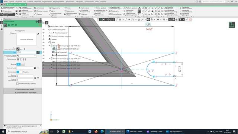238x134 pixels.
Task: Select the Вспомогательная прямая tool
Action: coord(55,14)
